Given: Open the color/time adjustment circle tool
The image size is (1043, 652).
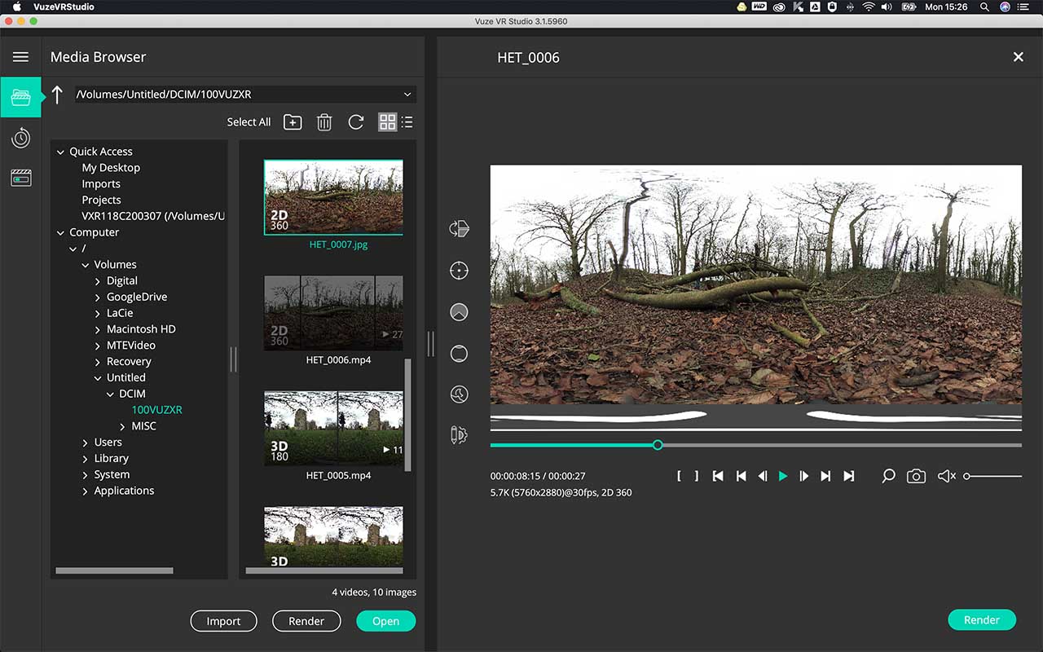Looking at the screenshot, I should point(459,394).
